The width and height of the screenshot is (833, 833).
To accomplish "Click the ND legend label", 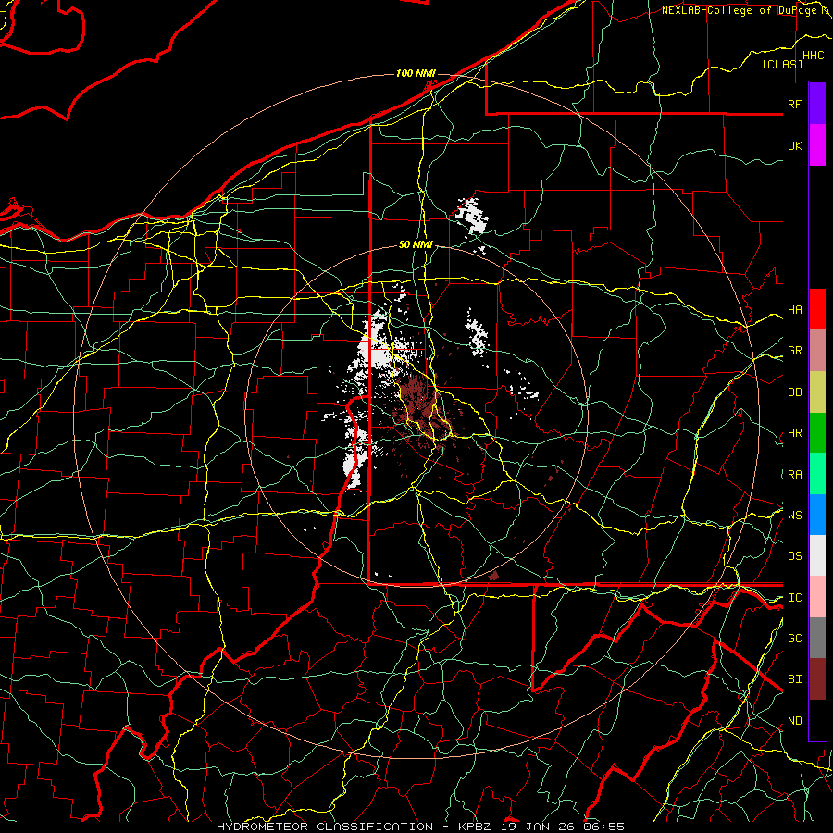I will [795, 721].
